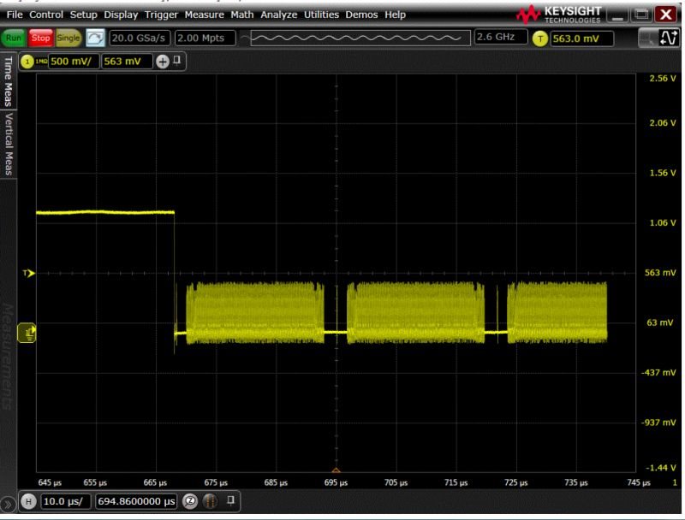Click the 563.0 mV trigger level field
685x520 pixels.
[582, 38]
